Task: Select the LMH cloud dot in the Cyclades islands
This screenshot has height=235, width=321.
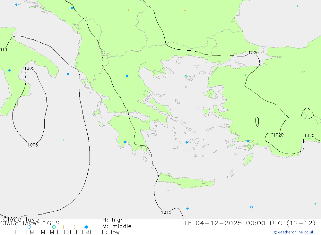Action: (187, 142)
